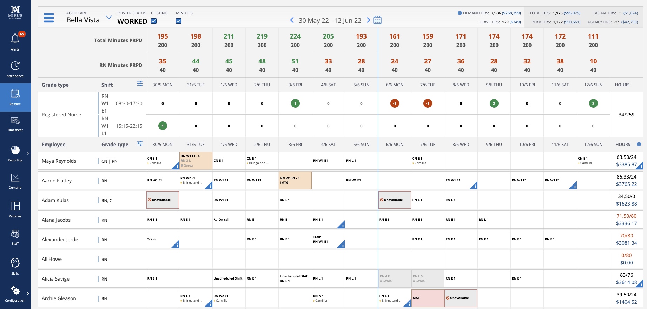Click info corner on Maya Reynolds 30/5 shift
Screen dimensions: 647x309
click(176, 167)
